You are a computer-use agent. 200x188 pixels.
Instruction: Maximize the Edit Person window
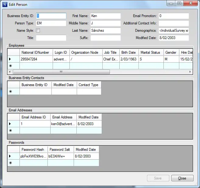(179, 3)
